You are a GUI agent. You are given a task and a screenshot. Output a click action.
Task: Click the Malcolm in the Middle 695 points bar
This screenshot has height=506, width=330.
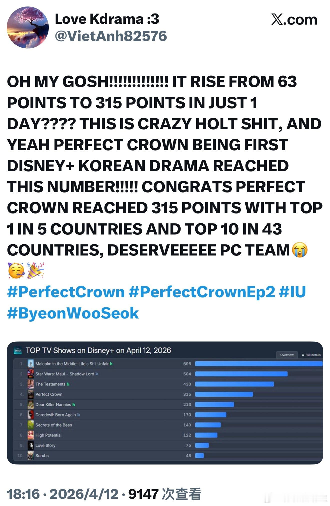click(x=259, y=364)
